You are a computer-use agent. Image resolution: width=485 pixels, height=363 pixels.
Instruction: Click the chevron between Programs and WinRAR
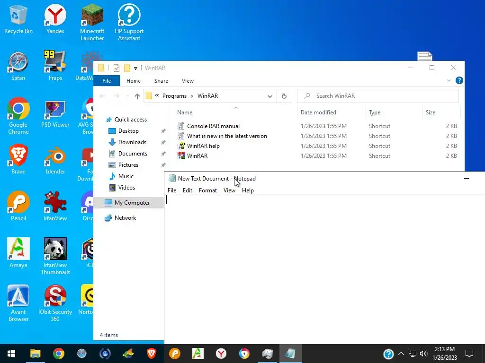(192, 96)
